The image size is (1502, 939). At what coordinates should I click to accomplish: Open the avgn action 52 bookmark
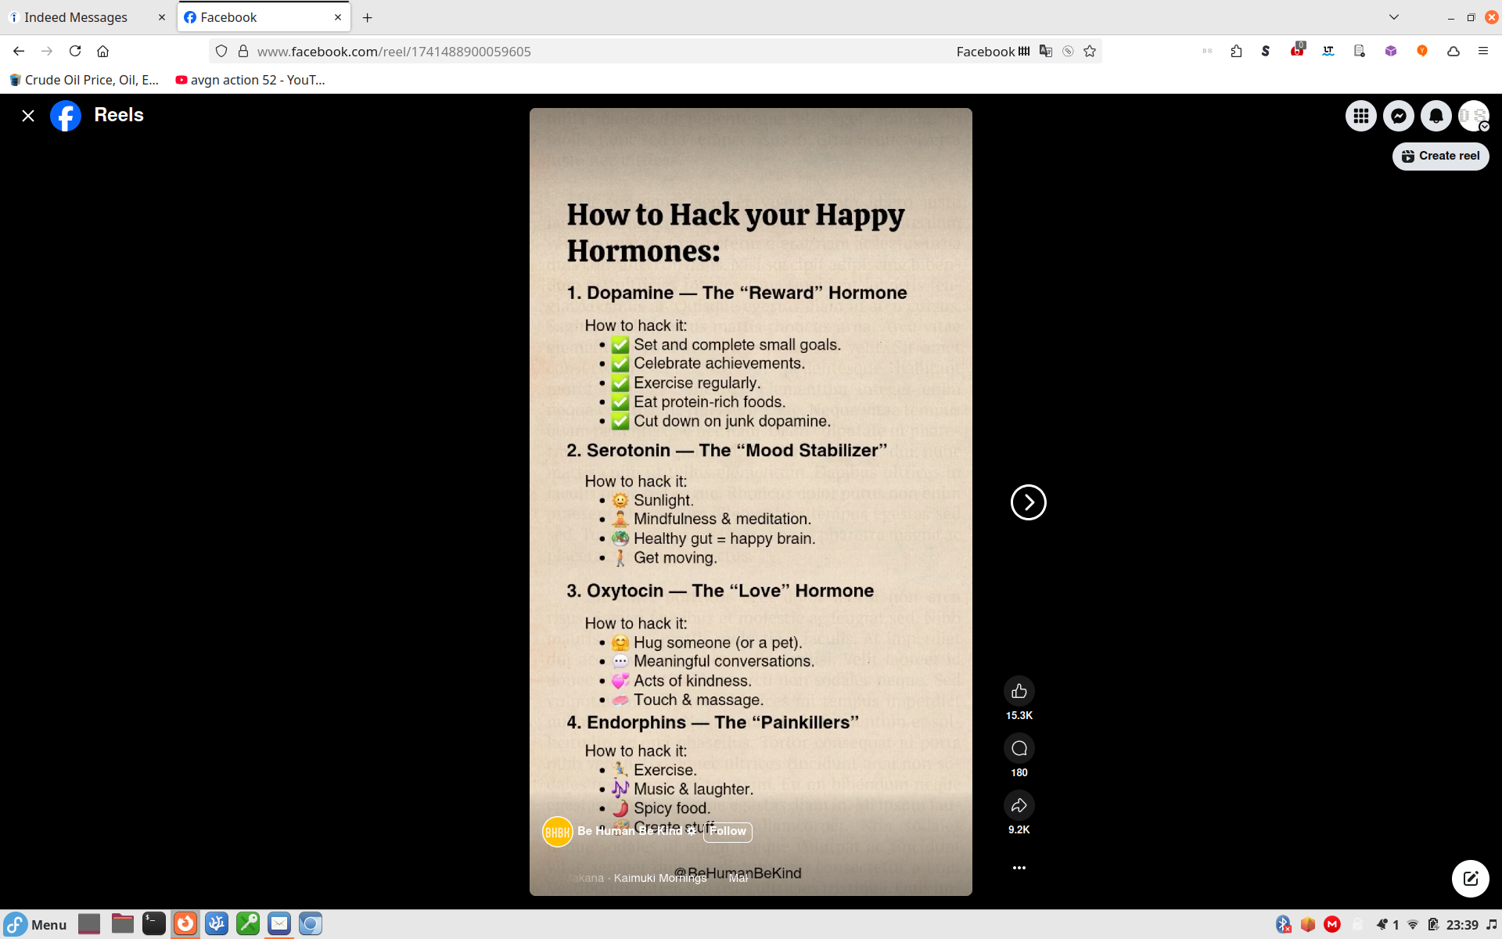point(250,80)
